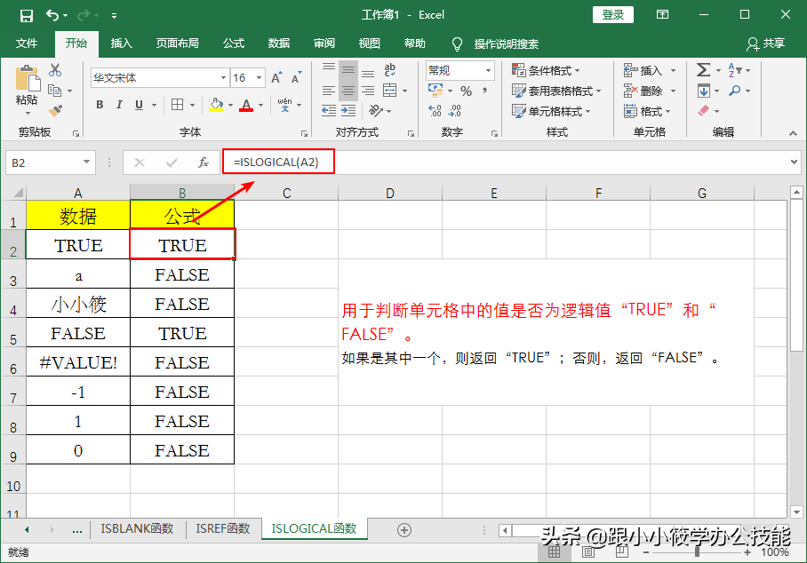Expand the formula bar chevron

pos(795,162)
